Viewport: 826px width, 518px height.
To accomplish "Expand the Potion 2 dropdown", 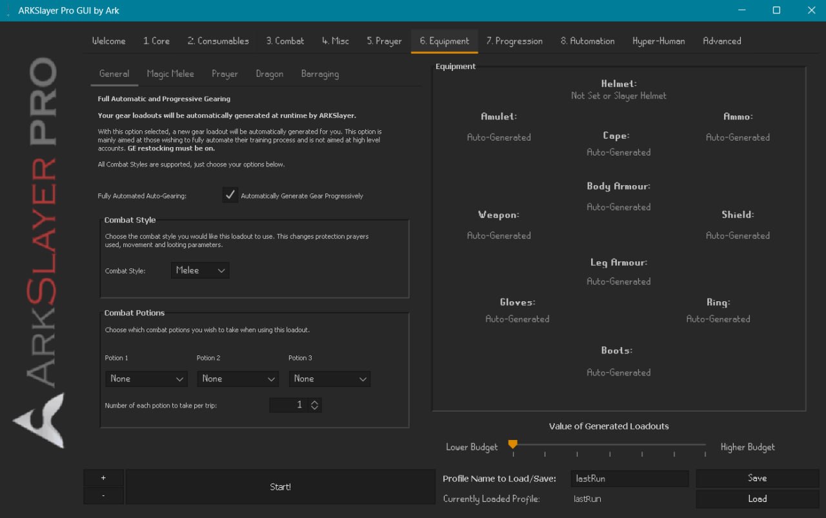I will click(238, 379).
